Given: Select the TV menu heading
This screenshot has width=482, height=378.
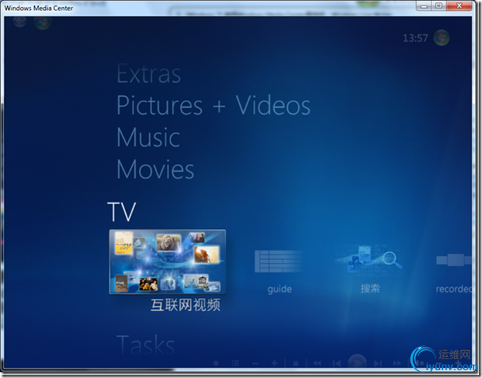Looking at the screenshot, I should point(122,211).
